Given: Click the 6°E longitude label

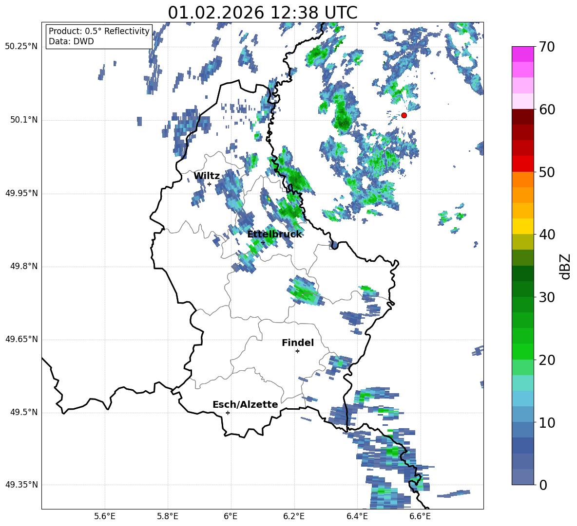Looking at the screenshot, I should coord(231,516).
